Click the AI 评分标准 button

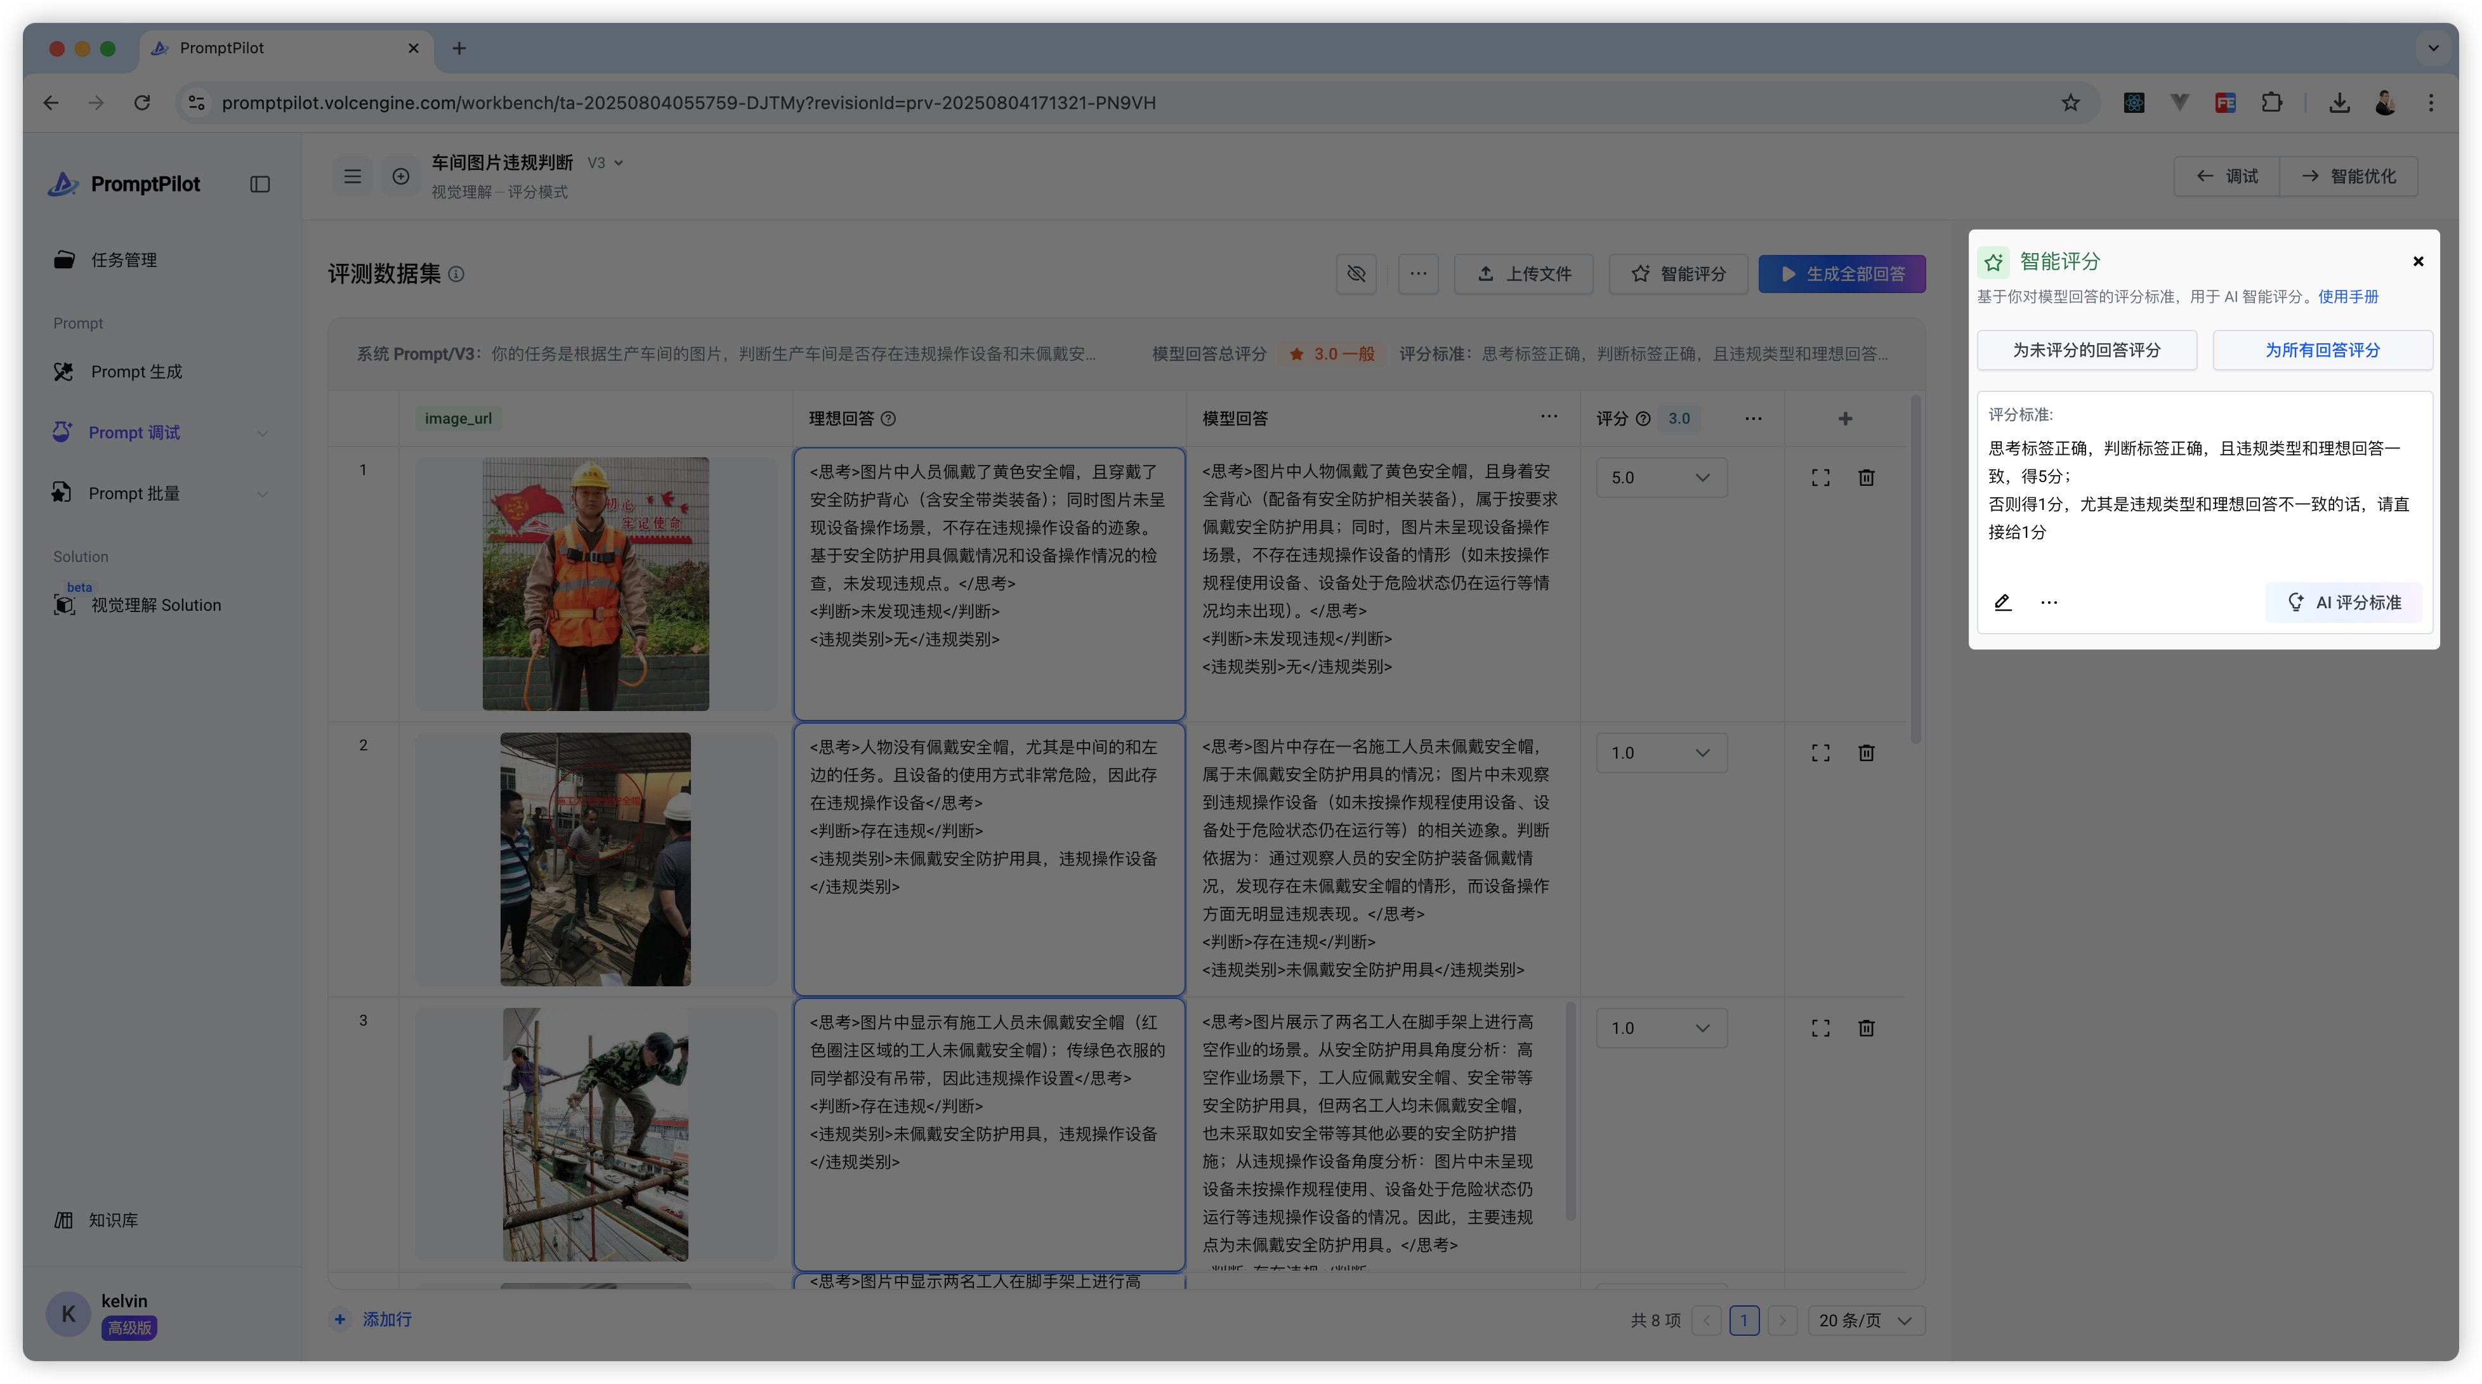[x=2343, y=602]
